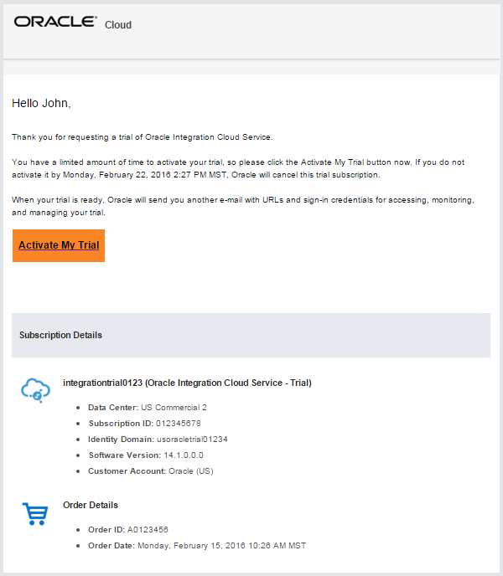Click the Oracle logo in header

pyautogui.click(x=55, y=22)
